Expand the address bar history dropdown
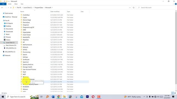Image resolution: width=177 pixels, height=99 pixels. [130, 8]
